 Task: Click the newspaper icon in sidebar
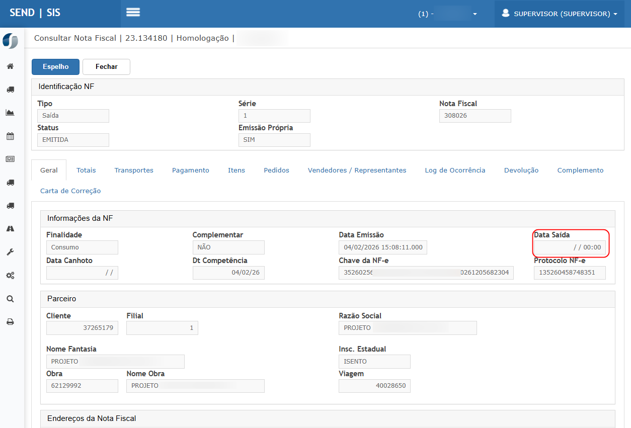coord(10,159)
